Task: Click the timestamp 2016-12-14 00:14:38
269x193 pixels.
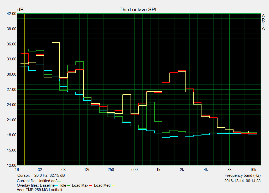Action: click(x=242, y=181)
